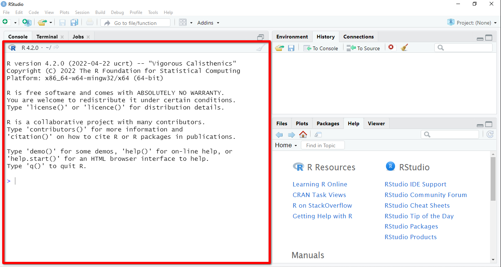Open the Build menu

tap(100, 12)
